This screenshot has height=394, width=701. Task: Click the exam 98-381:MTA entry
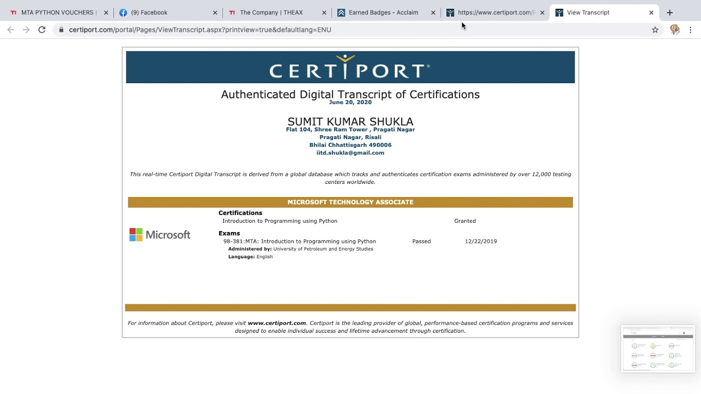coord(300,241)
